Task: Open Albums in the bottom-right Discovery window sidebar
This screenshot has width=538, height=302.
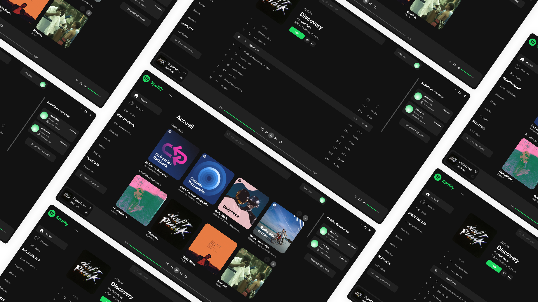Action: pyautogui.click(x=398, y=238)
